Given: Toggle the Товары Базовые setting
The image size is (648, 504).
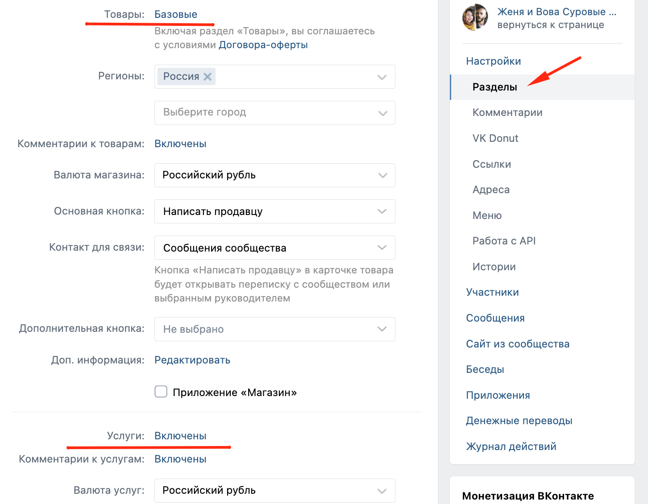Looking at the screenshot, I should [x=176, y=14].
